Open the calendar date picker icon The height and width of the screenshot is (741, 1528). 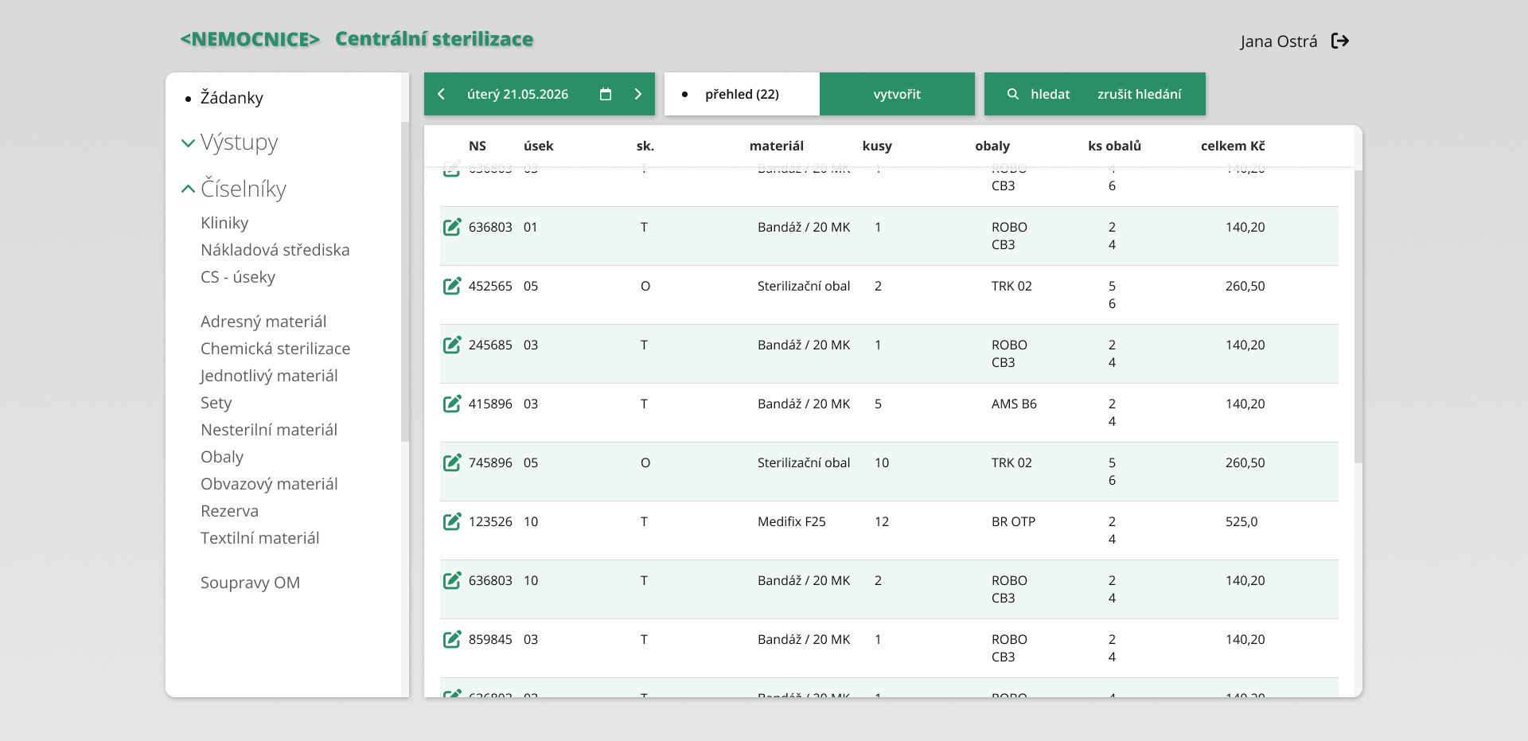coord(606,94)
